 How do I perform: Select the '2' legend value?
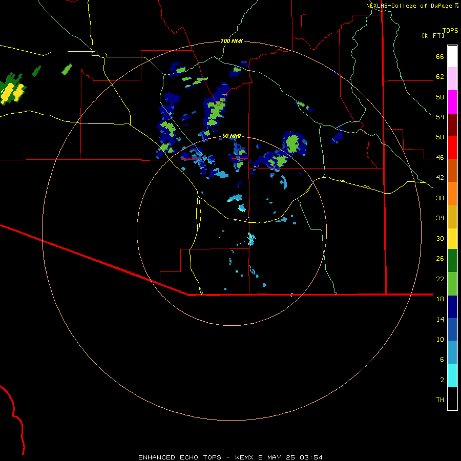click(442, 380)
